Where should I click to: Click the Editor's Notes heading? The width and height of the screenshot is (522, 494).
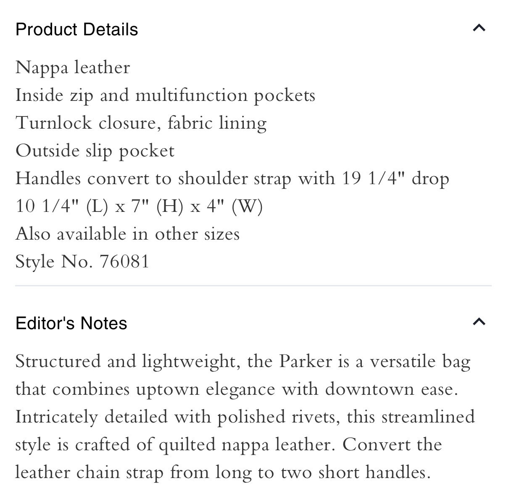point(71,323)
